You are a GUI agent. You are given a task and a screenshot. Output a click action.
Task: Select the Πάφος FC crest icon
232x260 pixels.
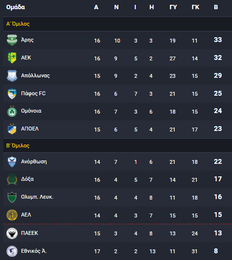(x=12, y=94)
